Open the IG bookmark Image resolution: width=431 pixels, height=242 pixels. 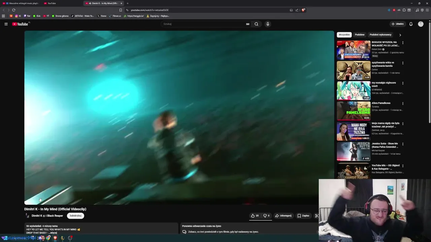18,16
